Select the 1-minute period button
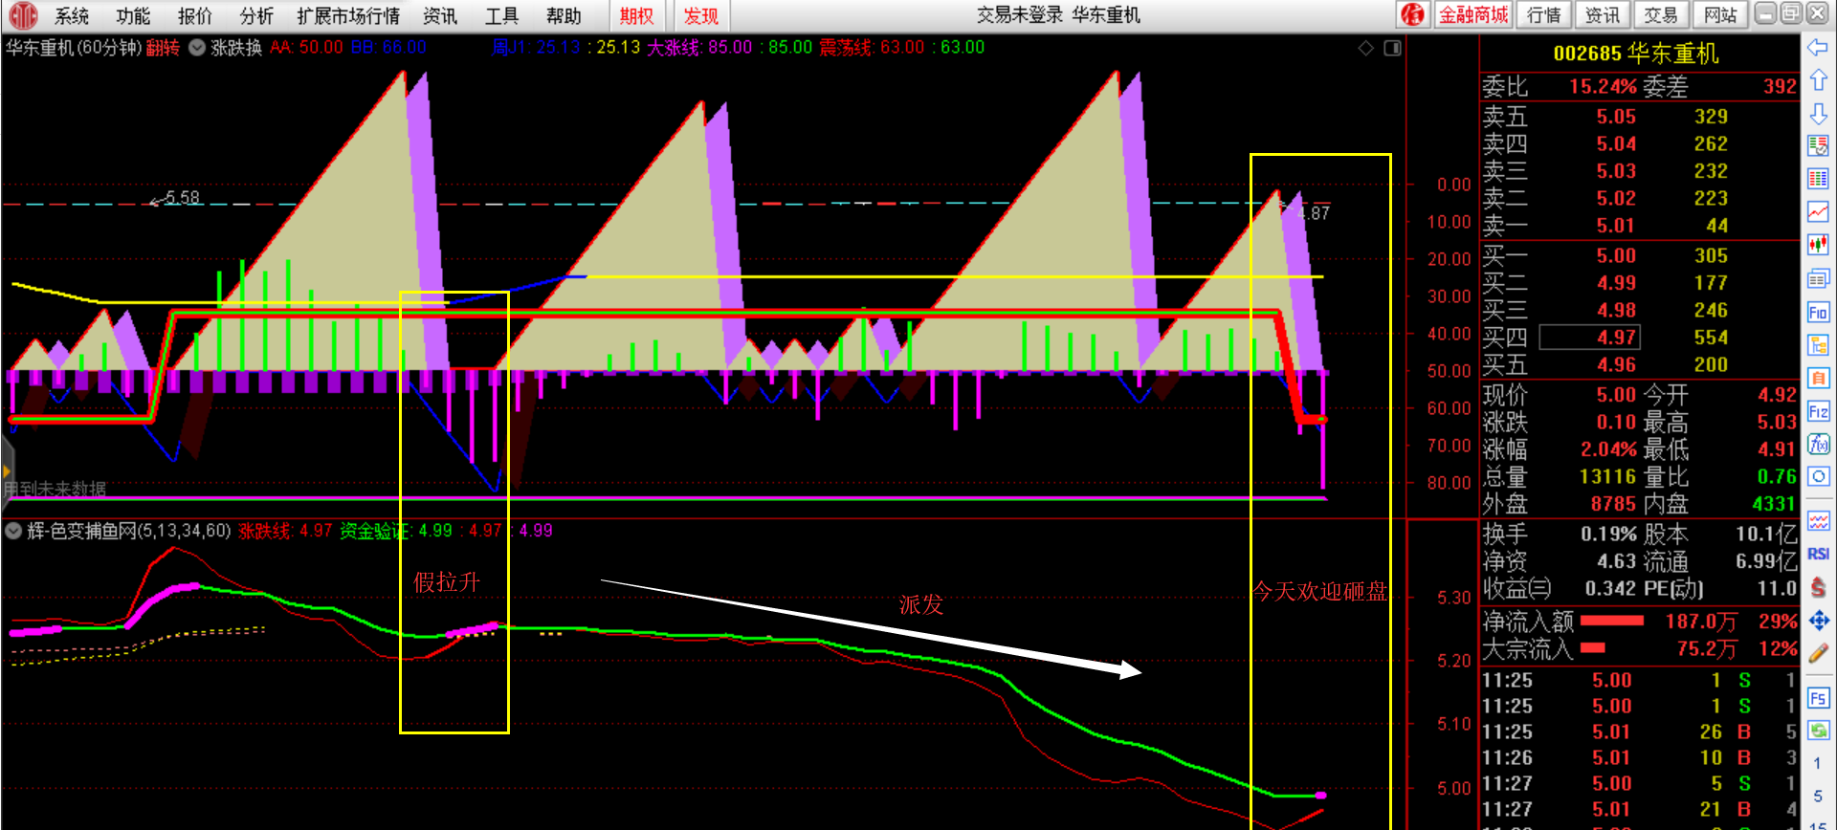 pyautogui.click(x=1817, y=763)
